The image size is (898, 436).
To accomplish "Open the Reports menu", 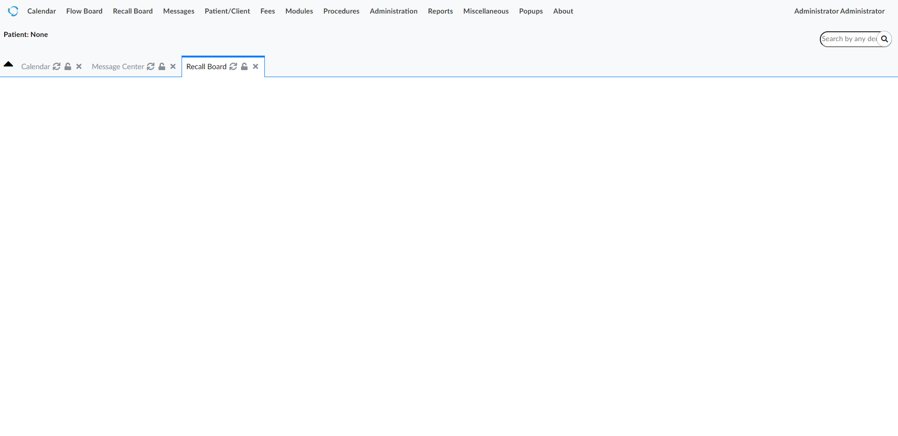I will tap(440, 11).
